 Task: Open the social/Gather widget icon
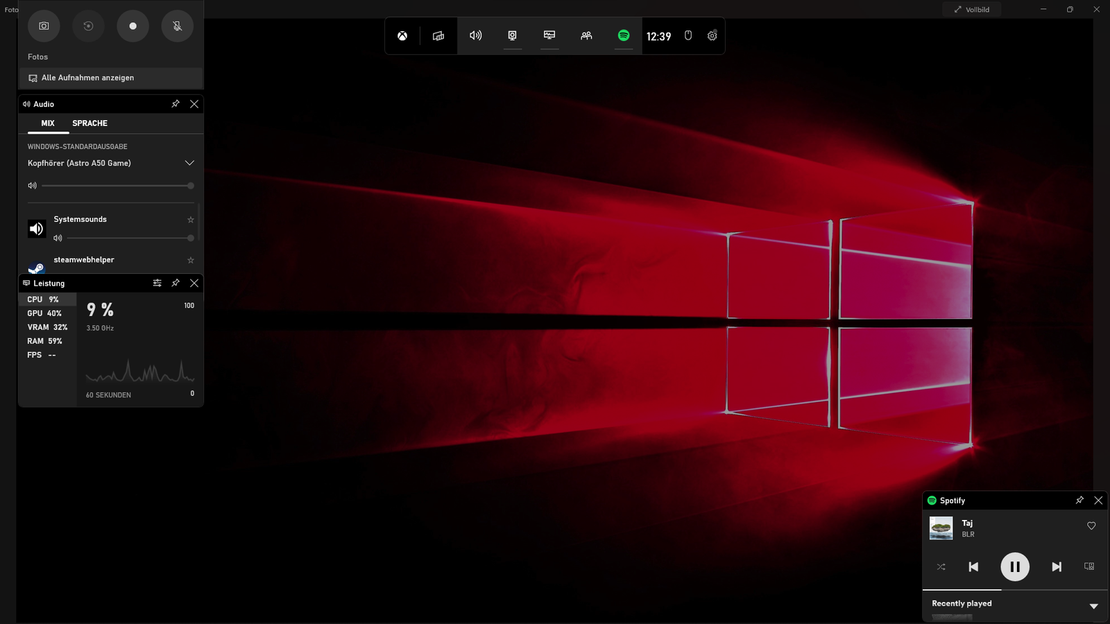pos(586,35)
